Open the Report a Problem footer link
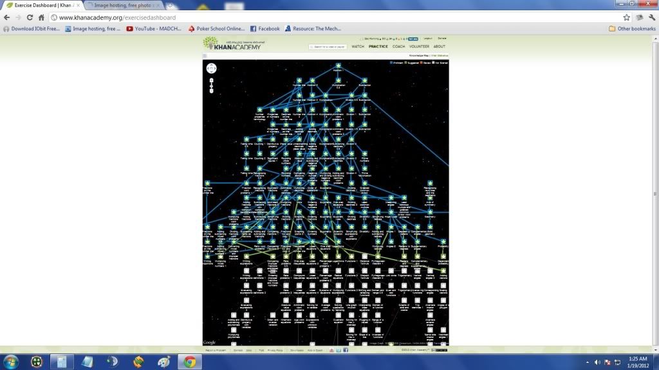659x370 pixels. [x=215, y=351]
